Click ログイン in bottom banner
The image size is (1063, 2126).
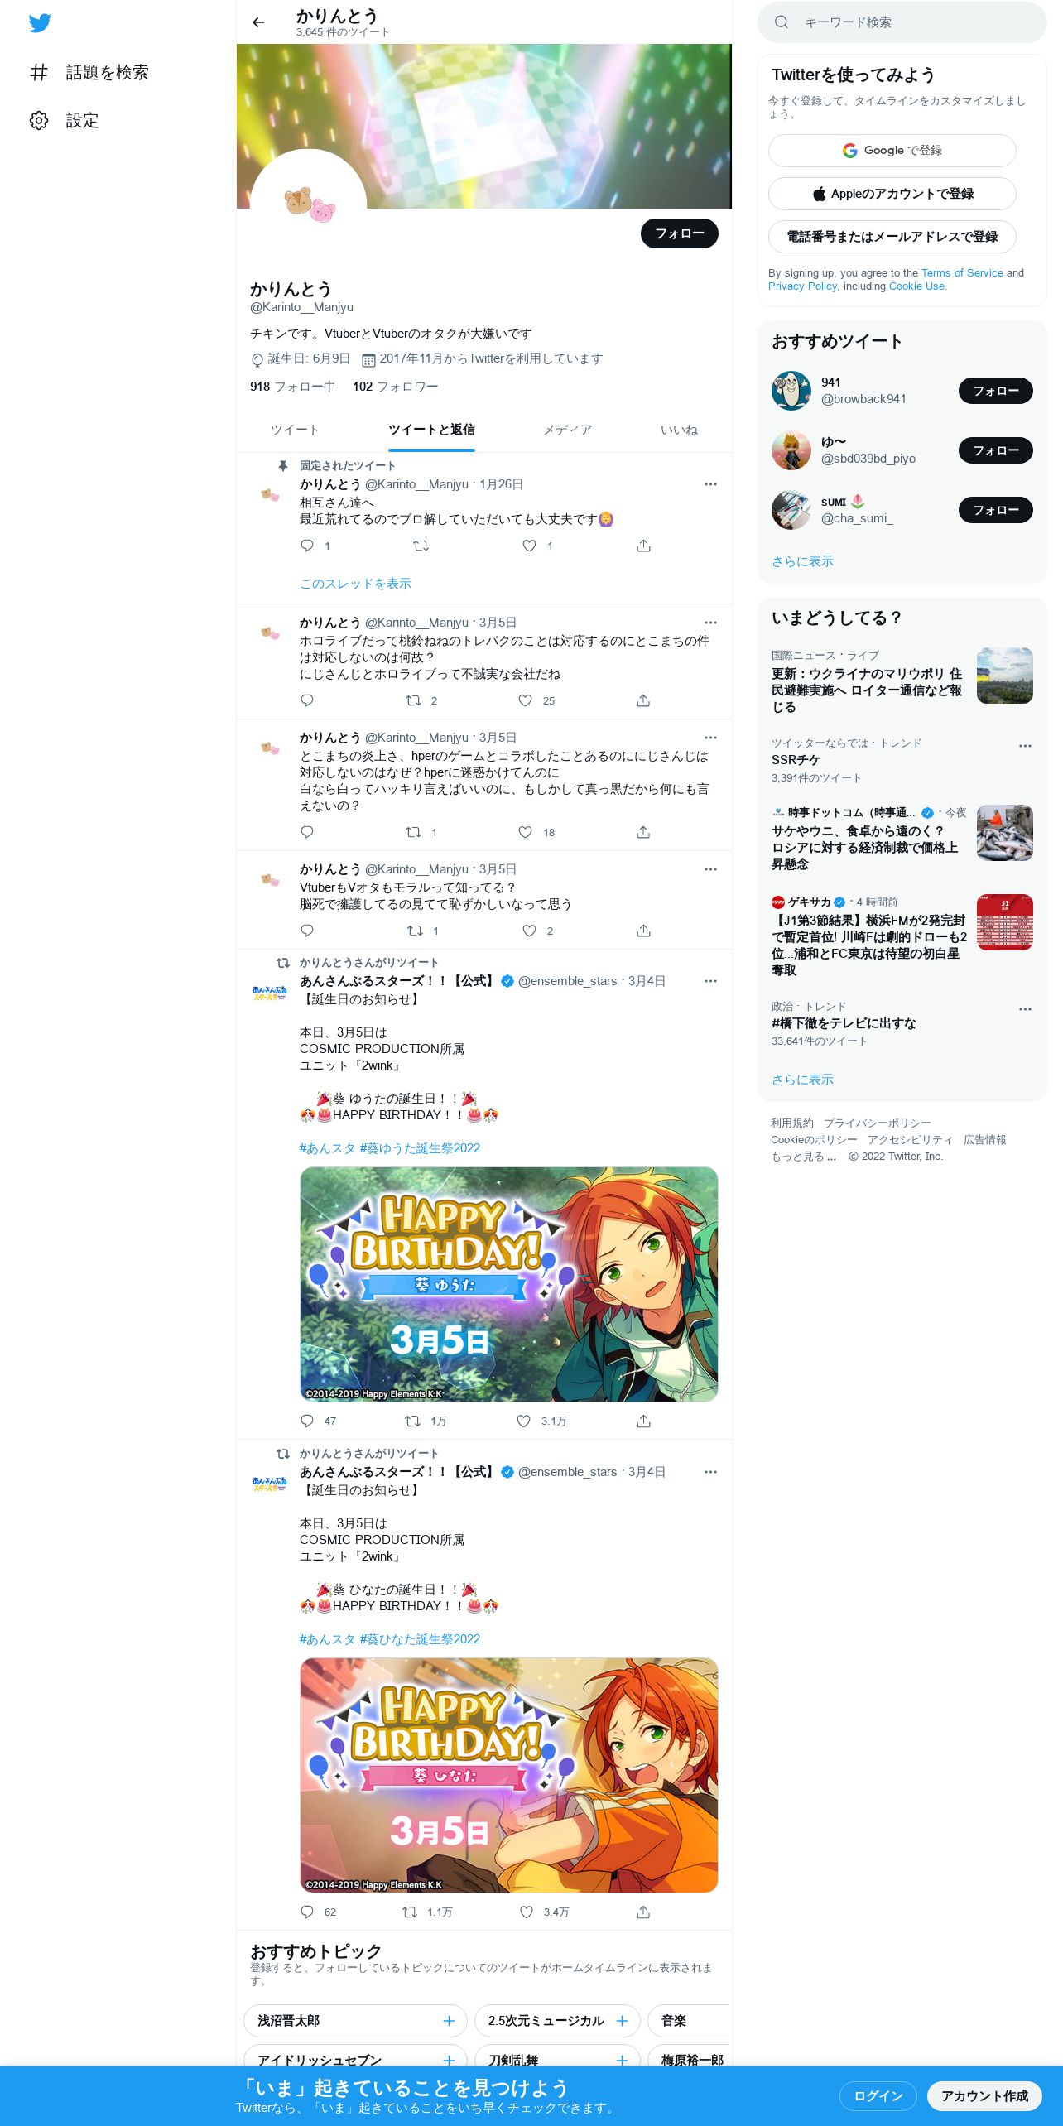click(878, 2095)
